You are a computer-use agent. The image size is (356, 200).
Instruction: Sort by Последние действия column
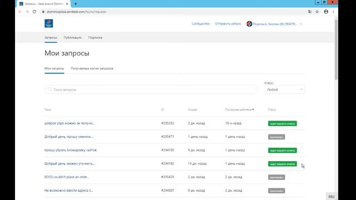click(239, 110)
